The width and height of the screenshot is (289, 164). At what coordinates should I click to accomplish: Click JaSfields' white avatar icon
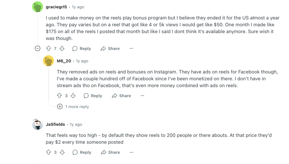click(37, 124)
